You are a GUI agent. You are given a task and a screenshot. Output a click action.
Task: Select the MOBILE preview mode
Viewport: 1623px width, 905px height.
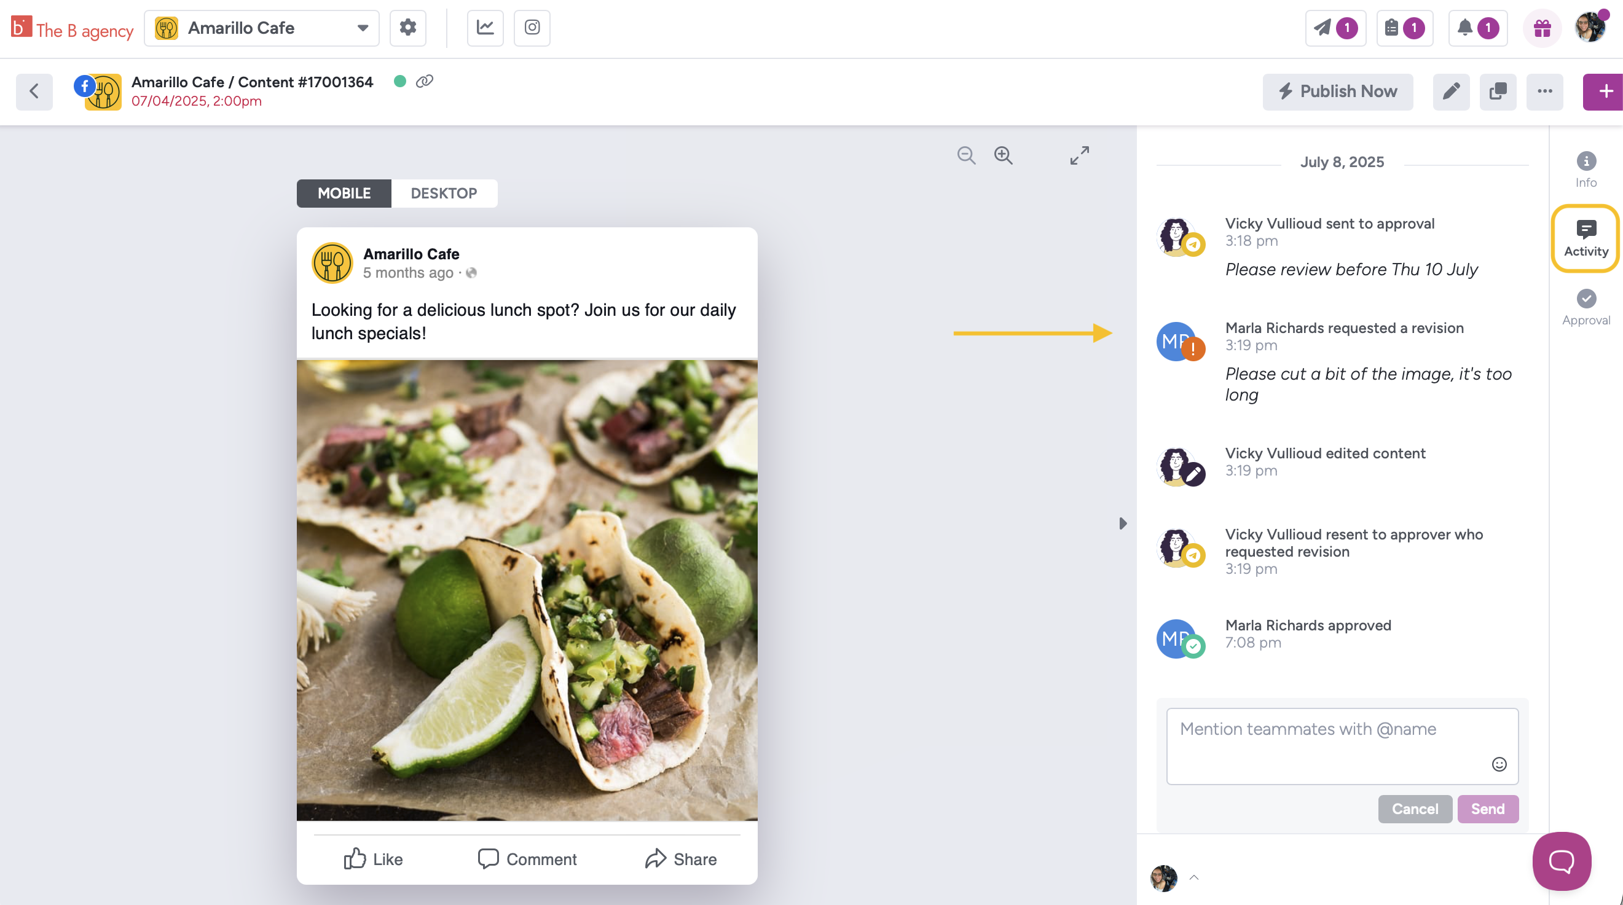[344, 194]
